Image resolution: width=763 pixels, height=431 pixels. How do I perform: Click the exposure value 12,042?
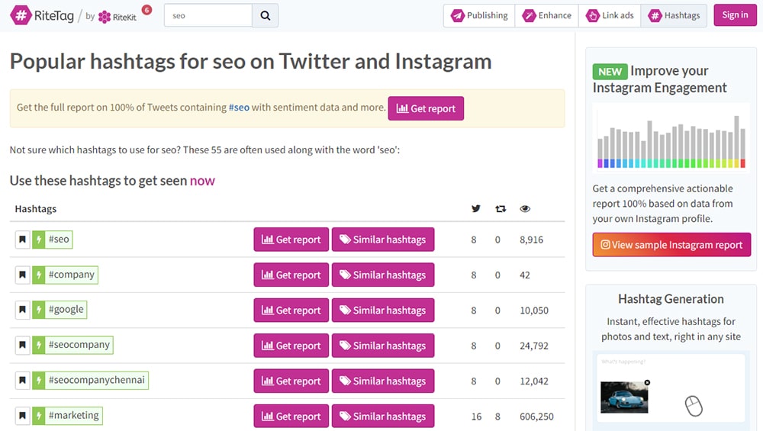tap(534, 381)
